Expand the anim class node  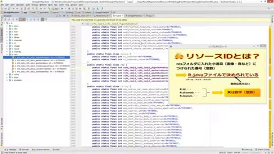(7, 26)
